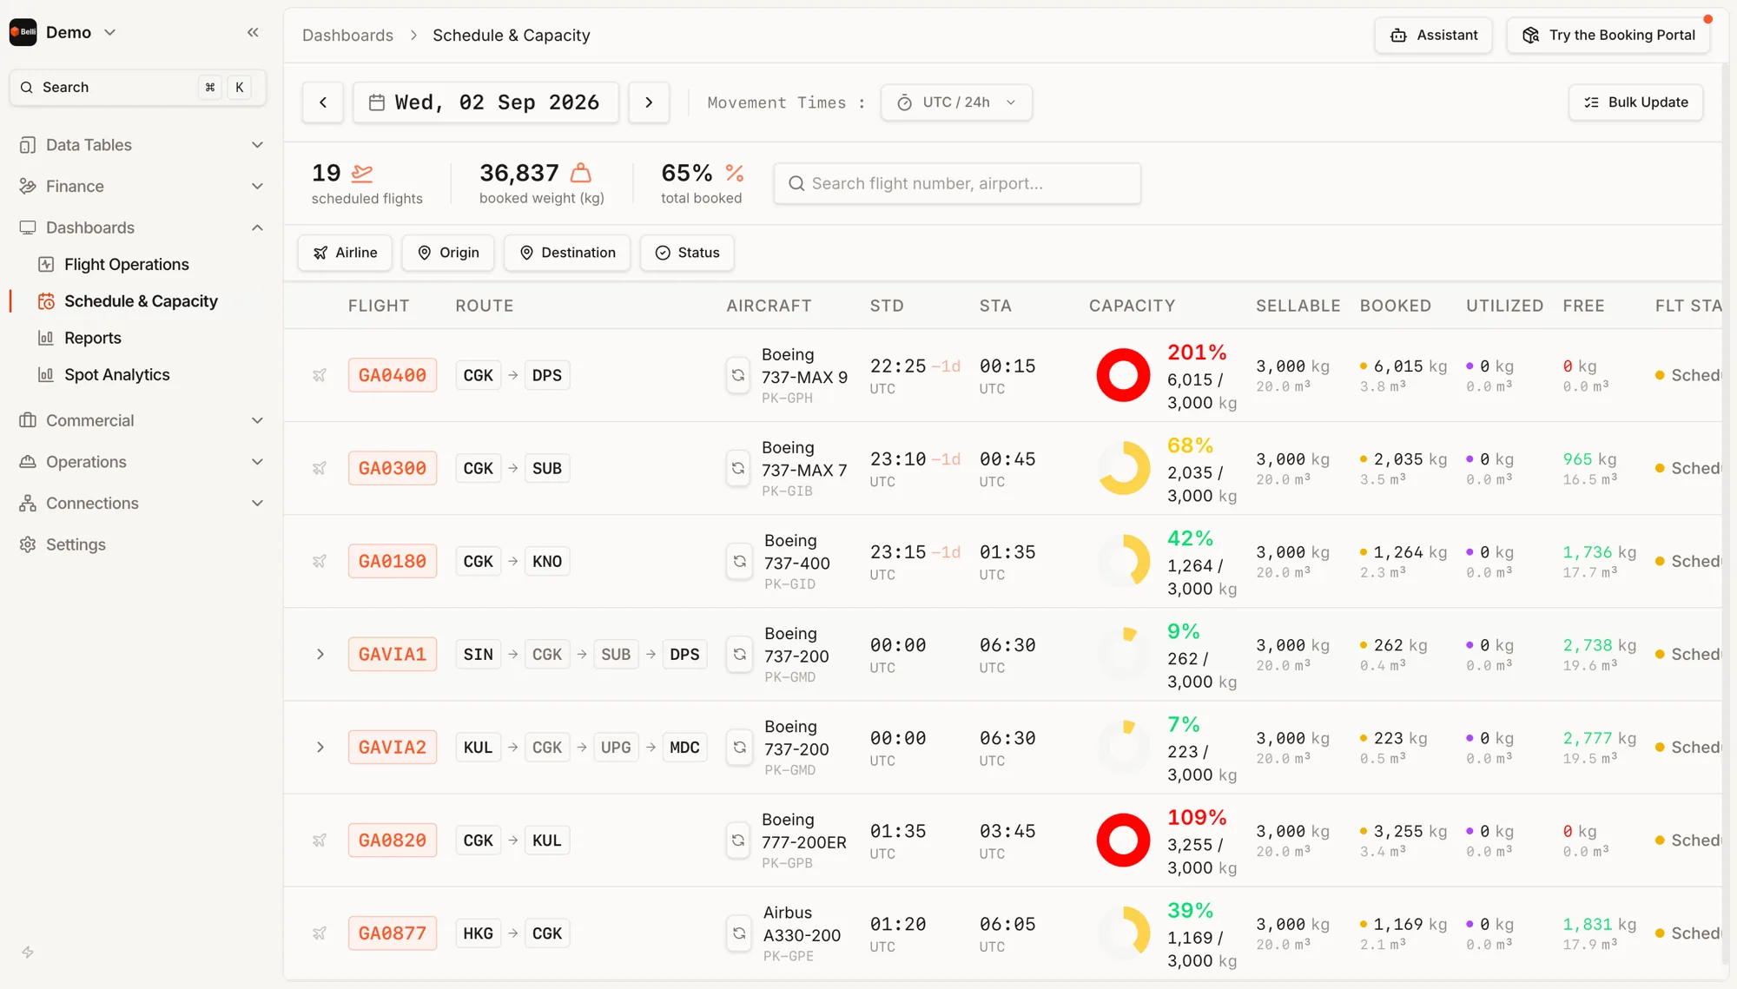
Task: Click the aircraft swap icon for GA0820
Action: pos(738,840)
